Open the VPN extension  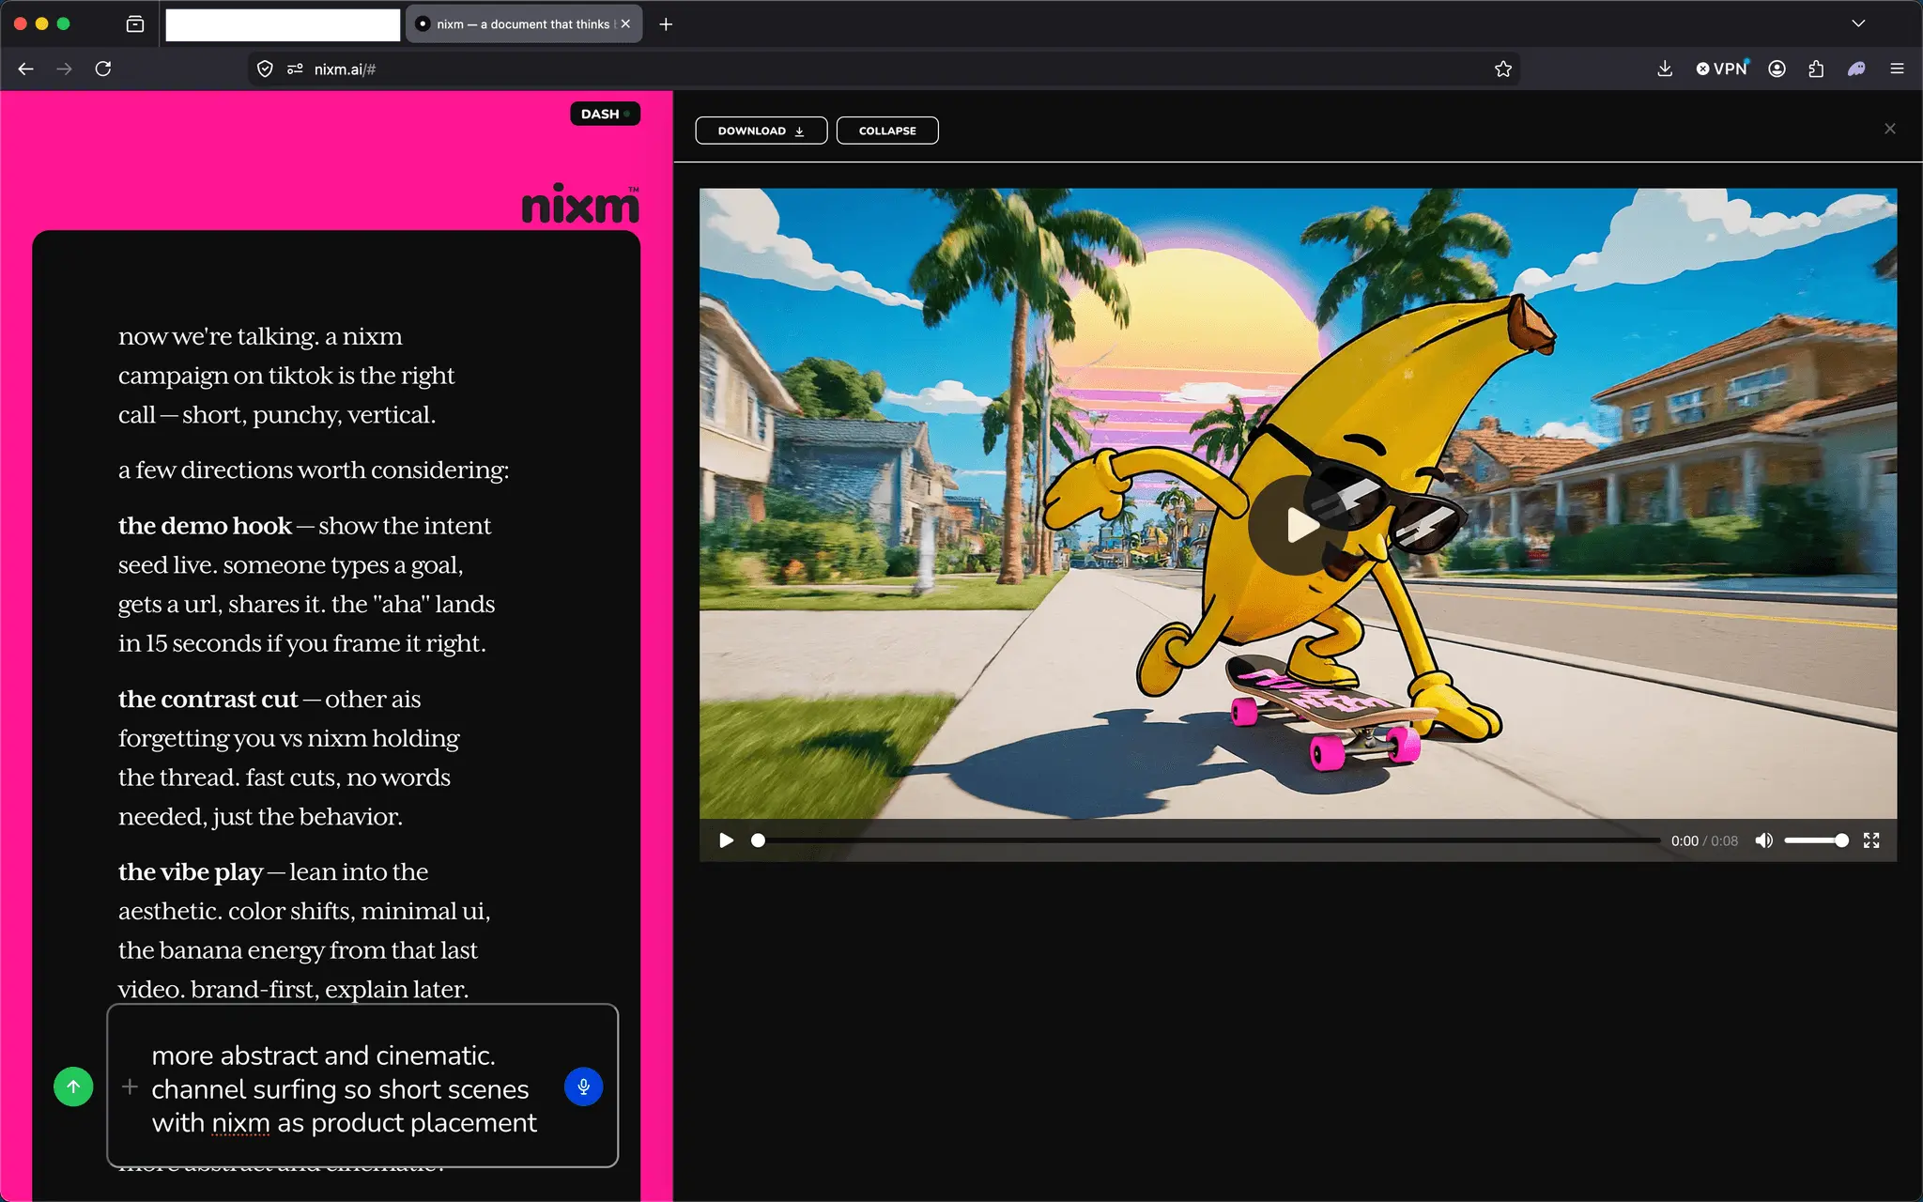pyautogui.click(x=1722, y=69)
